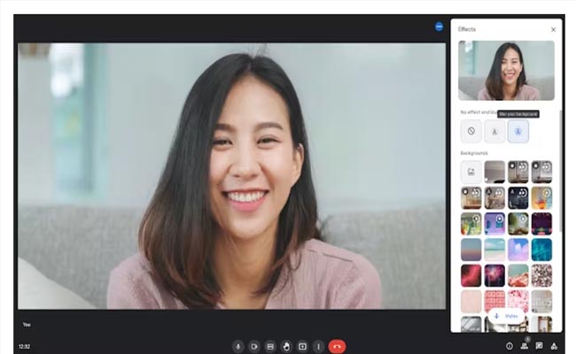Open activities icon at bottom right

pyautogui.click(x=554, y=346)
